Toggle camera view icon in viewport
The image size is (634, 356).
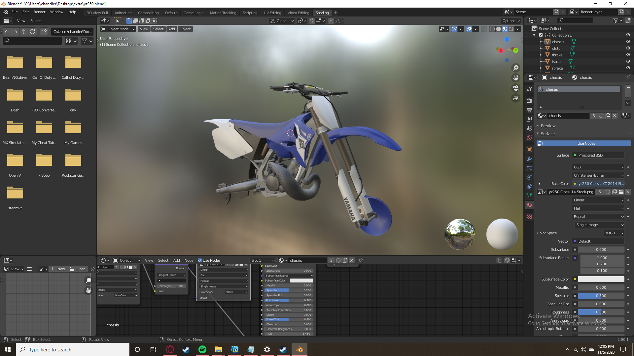click(515, 88)
